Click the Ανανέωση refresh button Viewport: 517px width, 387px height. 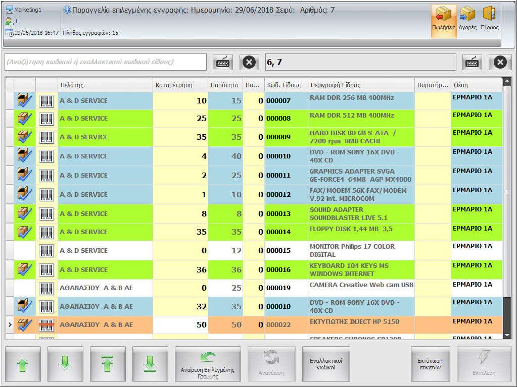click(x=271, y=364)
